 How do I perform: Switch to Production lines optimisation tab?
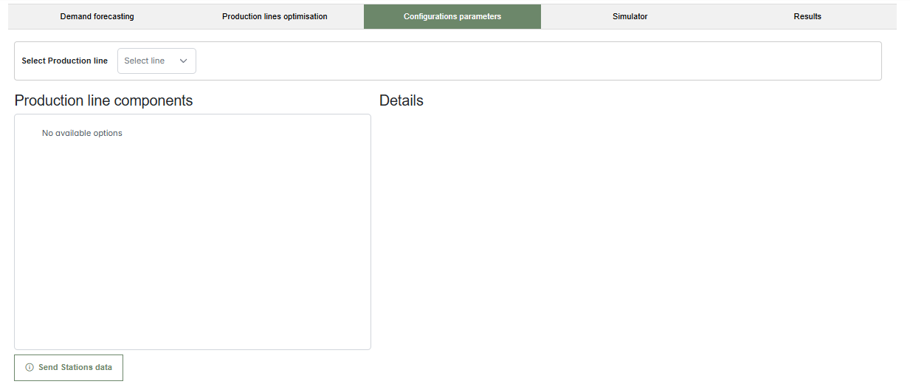pyautogui.click(x=275, y=16)
